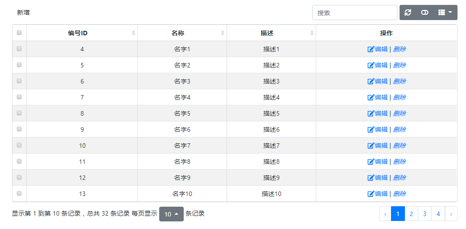Click edit icon for 名字9 row
The width and height of the screenshot is (466, 229).
[x=371, y=178]
